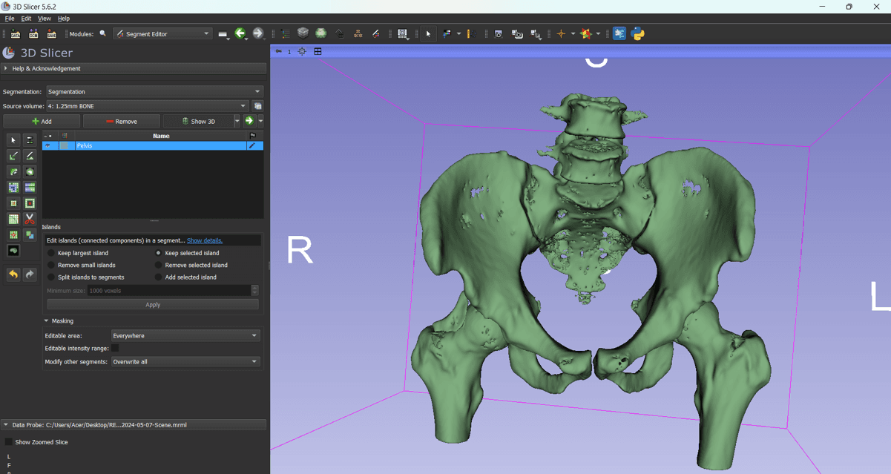Select the Grow from seeds effect
Viewport: 891px width, 474px height.
13,188
